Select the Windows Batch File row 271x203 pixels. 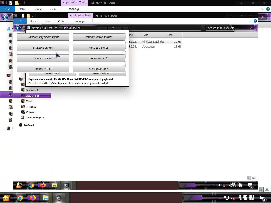coord(155,41)
